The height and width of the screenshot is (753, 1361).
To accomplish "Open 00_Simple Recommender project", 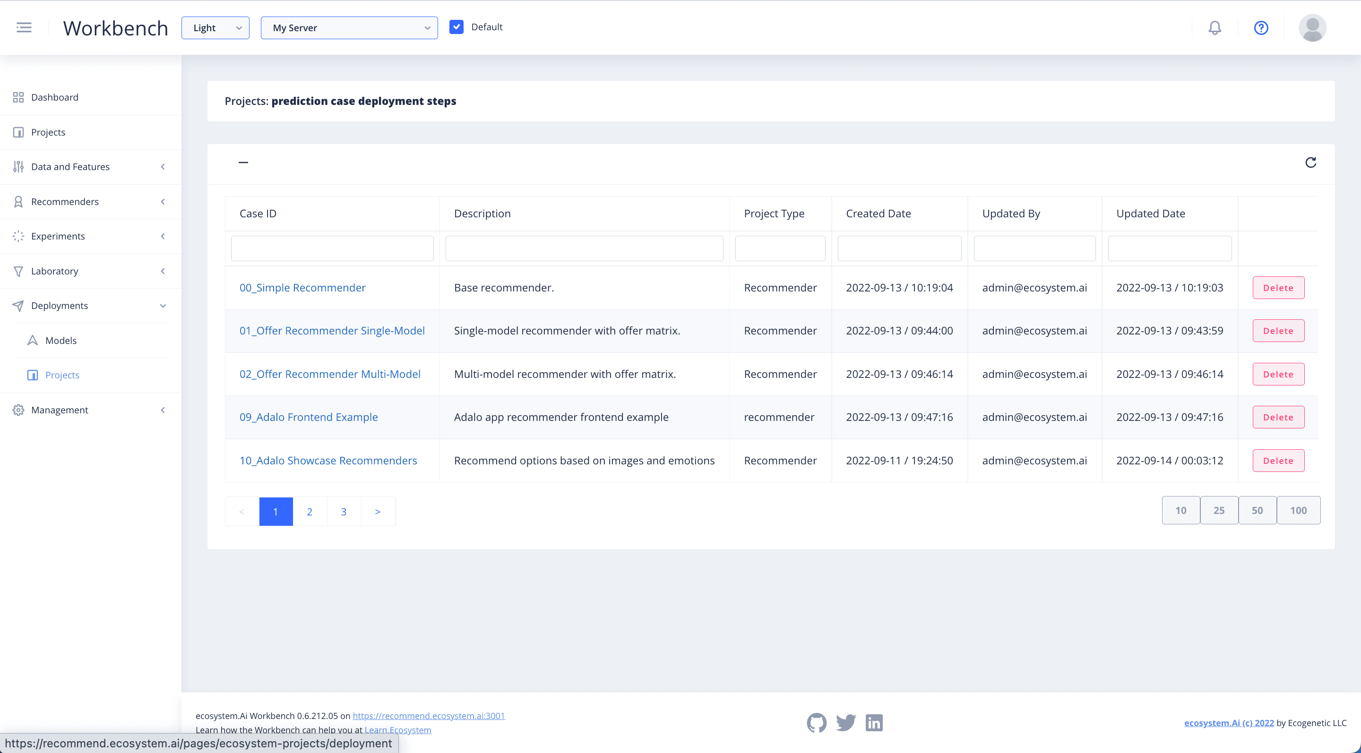I will 302,288.
